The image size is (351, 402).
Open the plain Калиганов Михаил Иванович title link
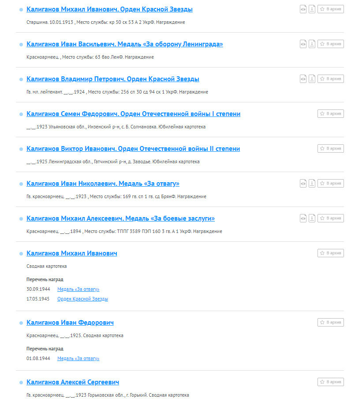pos(72,253)
